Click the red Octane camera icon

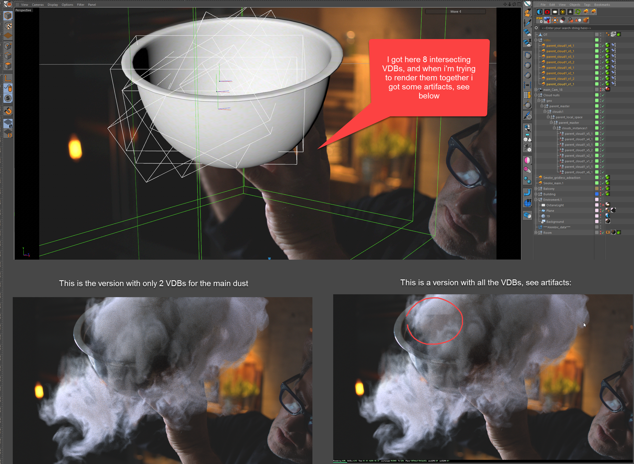[x=547, y=12]
